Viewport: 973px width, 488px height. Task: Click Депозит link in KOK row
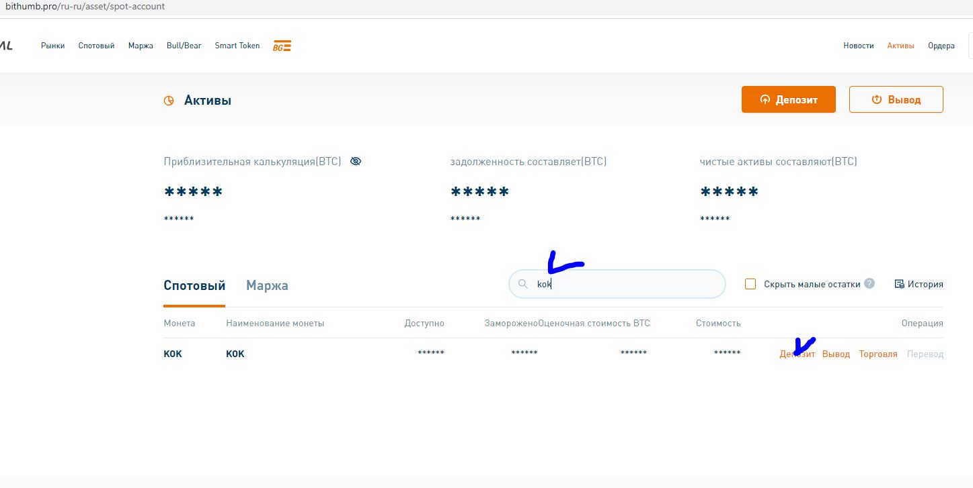(x=797, y=354)
